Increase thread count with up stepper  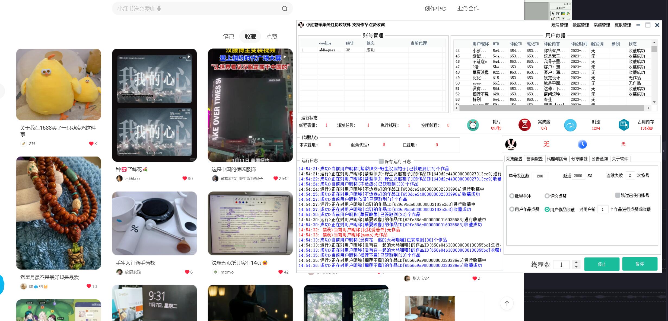(576, 262)
